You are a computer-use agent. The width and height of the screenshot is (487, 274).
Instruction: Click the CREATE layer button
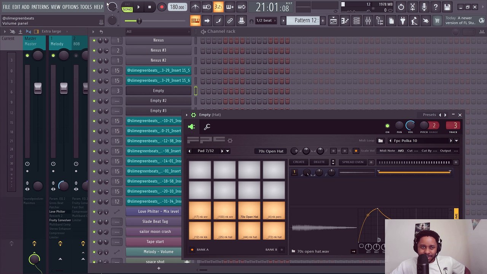tap(299, 162)
